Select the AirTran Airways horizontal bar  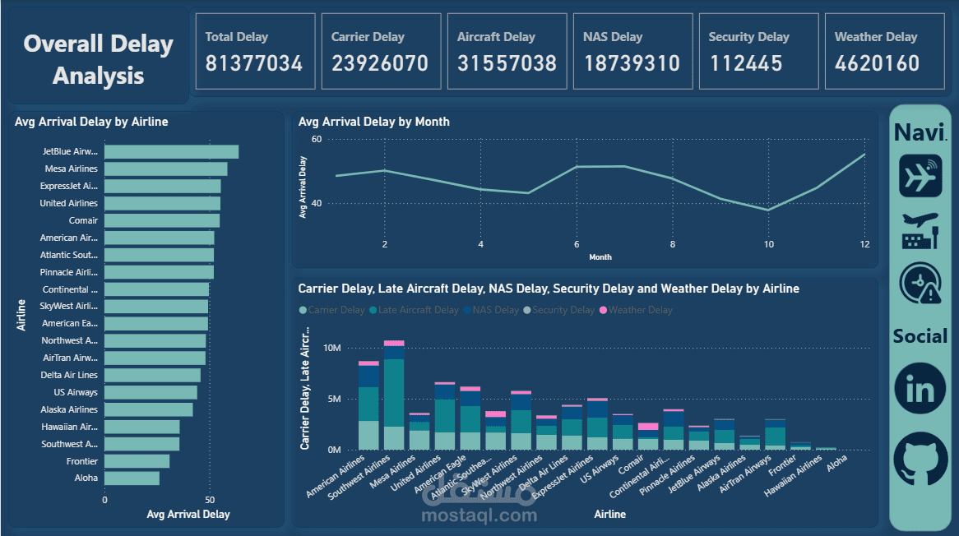(155, 358)
